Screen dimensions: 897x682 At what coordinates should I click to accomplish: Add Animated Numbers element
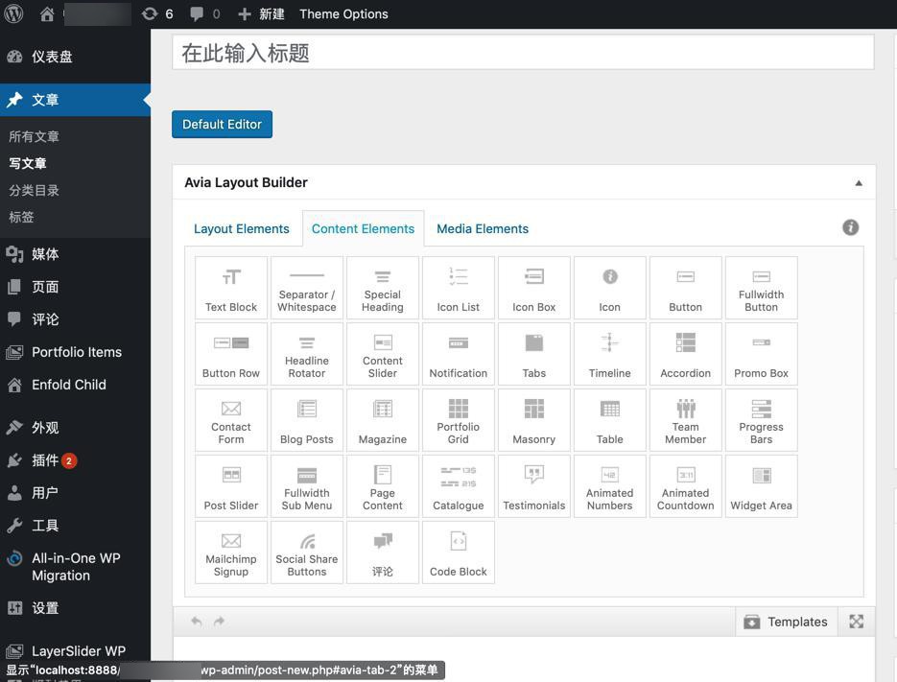click(x=610, y=486)
